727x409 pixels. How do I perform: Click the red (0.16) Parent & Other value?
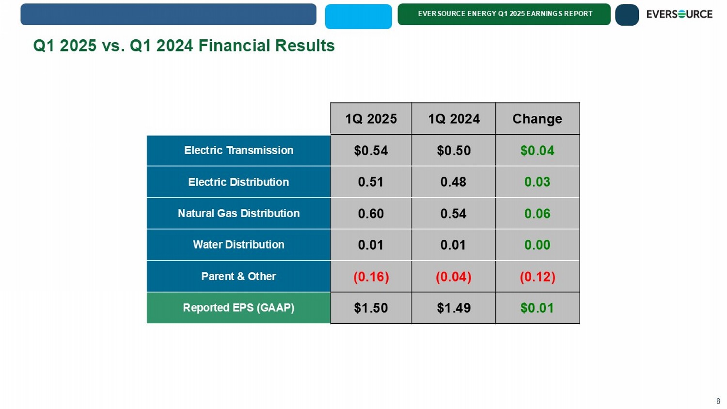(371, 277)
